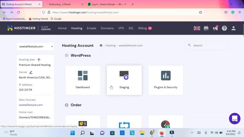Open Windows taskbar search
Viewport: 244px width, 137px height.
[x=82, y=133]
